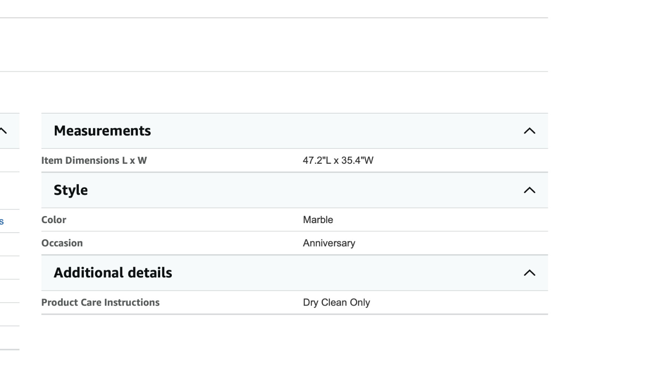Collapse the Additional details section chevron
664x384 pixels.
530,273
